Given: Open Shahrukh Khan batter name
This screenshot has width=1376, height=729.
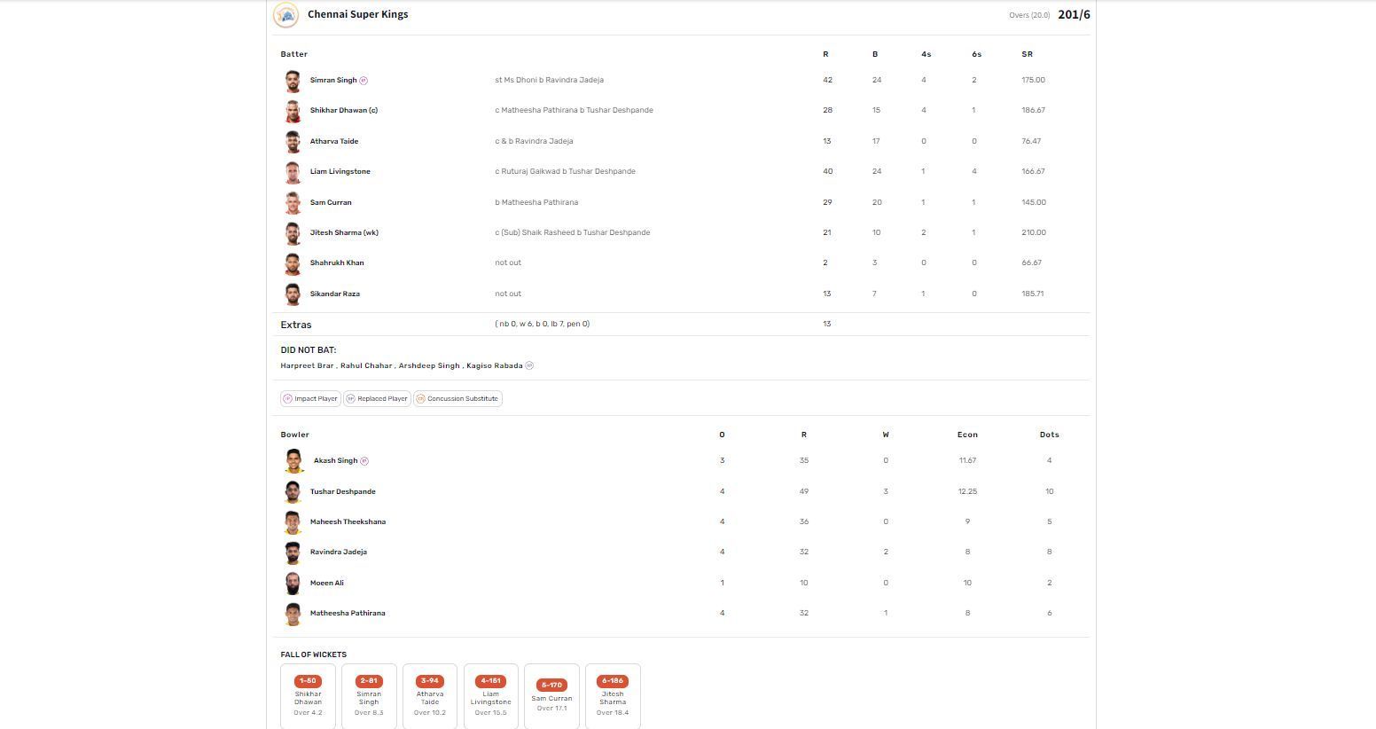Looking at the screenshot, I should click(337, 263).
